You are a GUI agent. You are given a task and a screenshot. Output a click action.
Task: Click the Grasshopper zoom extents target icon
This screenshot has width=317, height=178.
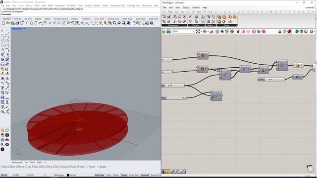point(198,32)
